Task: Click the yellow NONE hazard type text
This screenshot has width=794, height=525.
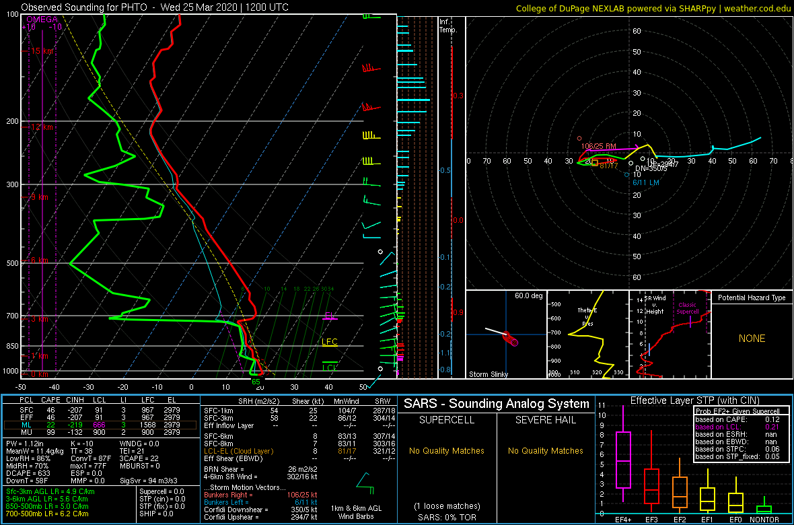Action: (752, 339)
